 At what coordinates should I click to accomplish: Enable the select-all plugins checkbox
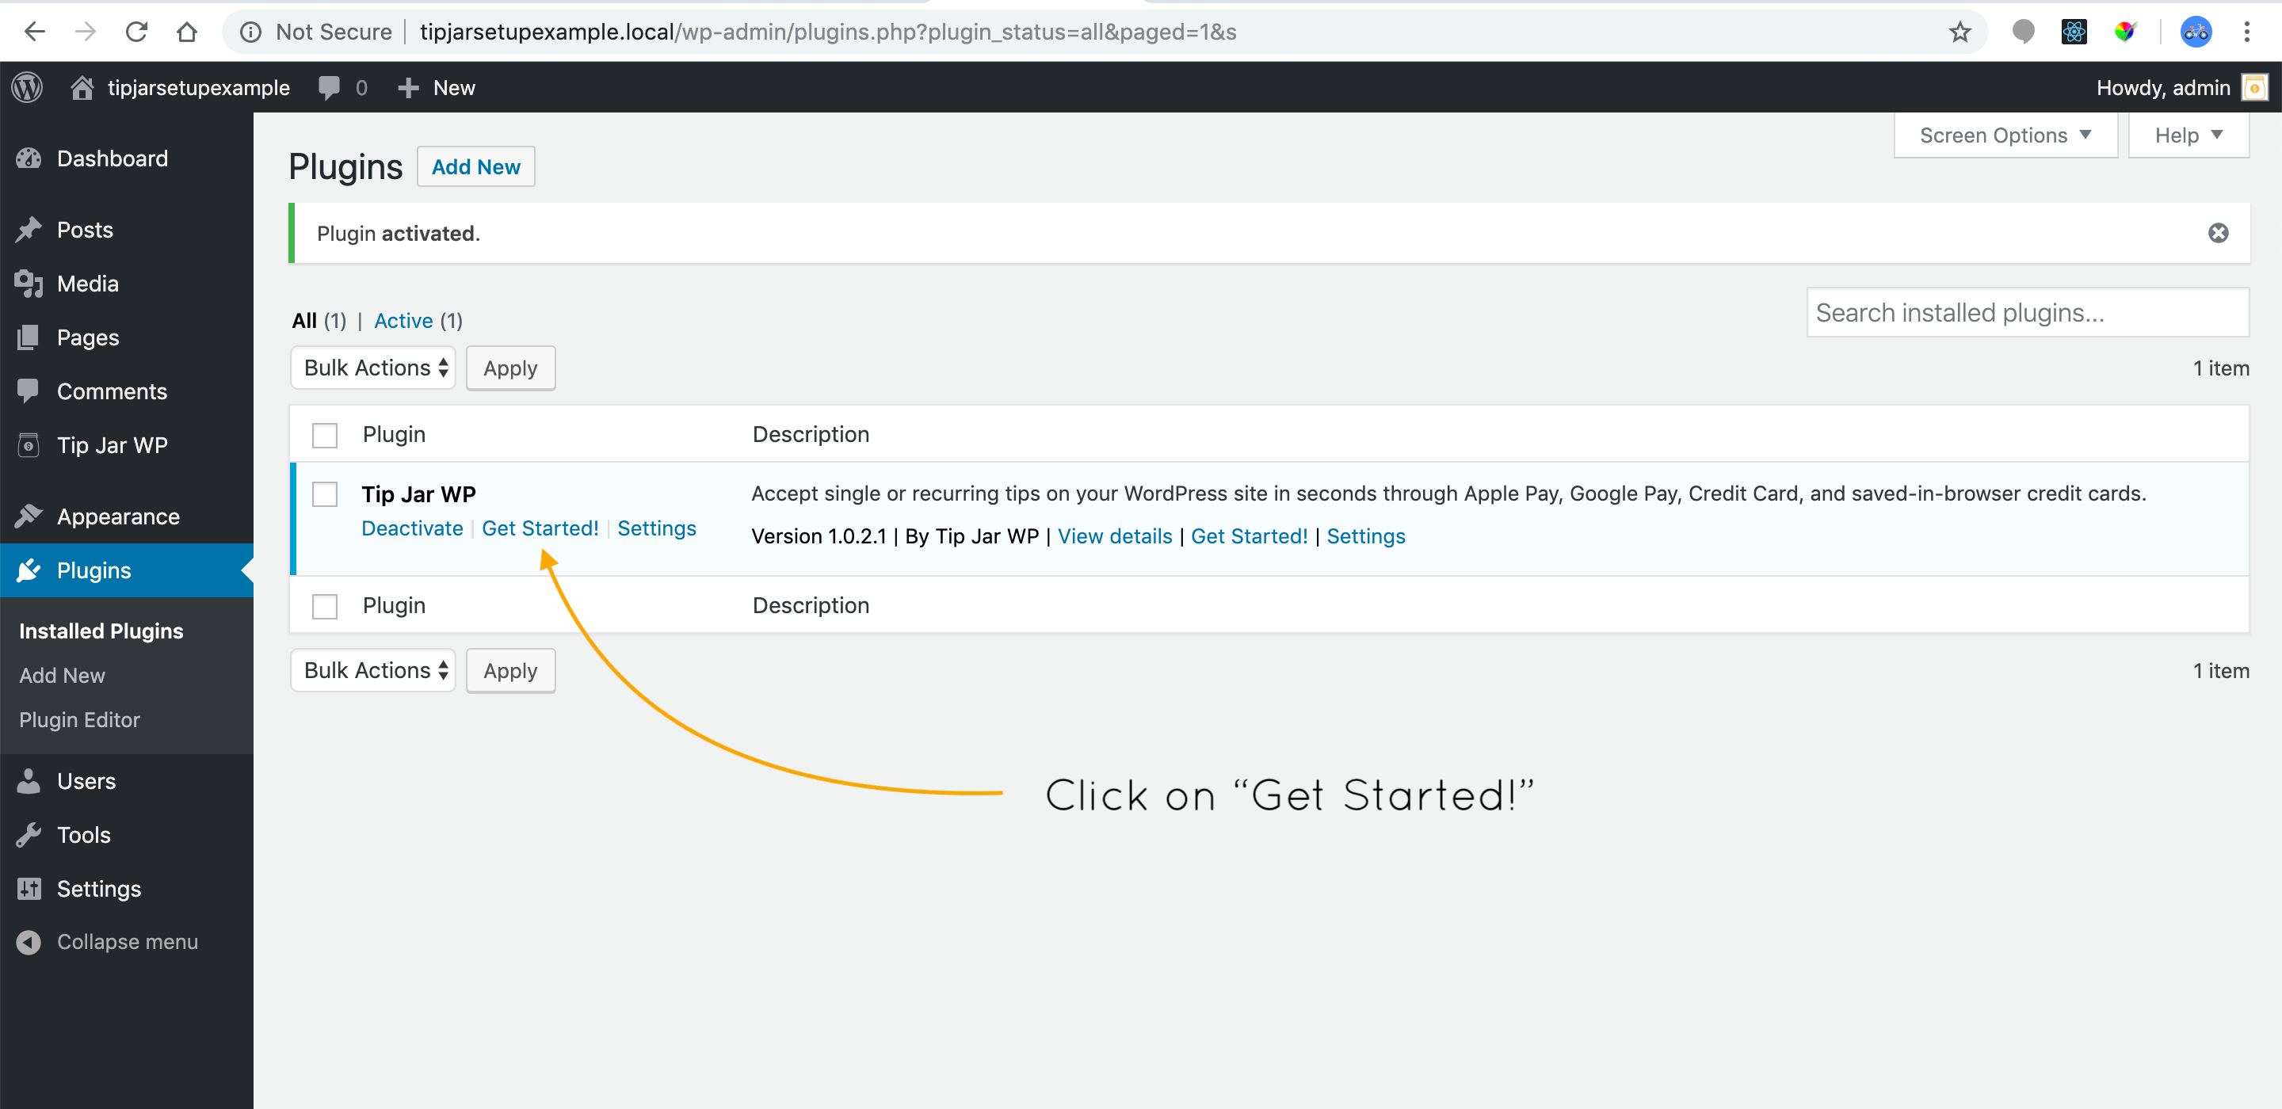[x=325, y=435]
